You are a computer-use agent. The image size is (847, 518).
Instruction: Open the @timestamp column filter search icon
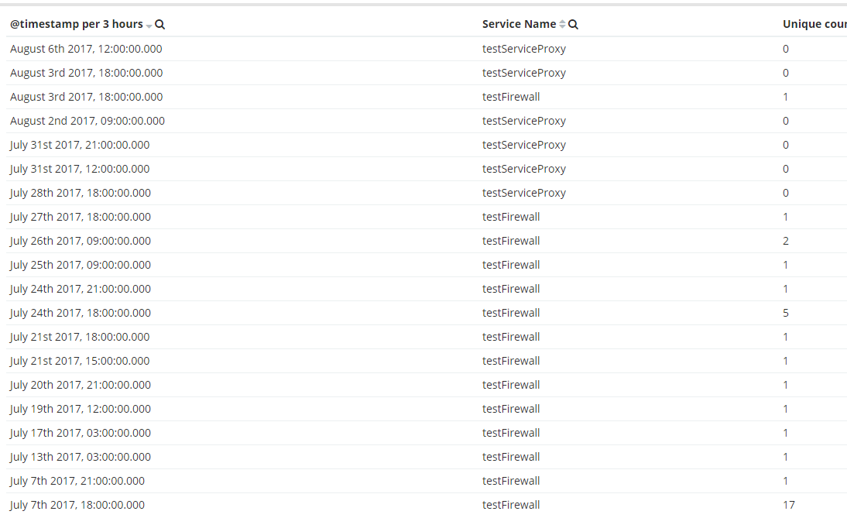[x=160, y=24]
